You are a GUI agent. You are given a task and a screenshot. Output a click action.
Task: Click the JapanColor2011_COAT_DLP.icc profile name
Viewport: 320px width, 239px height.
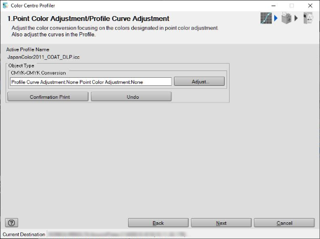[43, 57]
